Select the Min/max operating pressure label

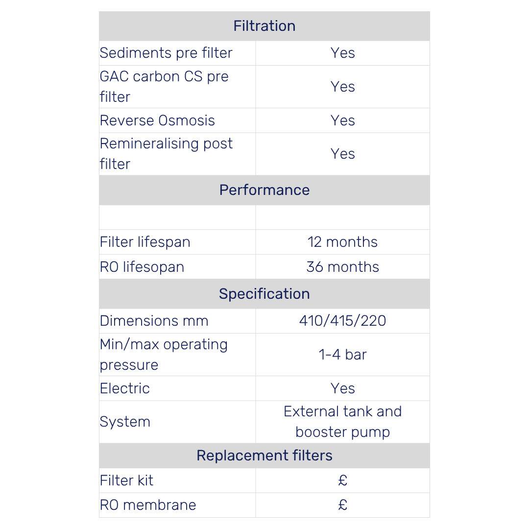pos(164,355)
